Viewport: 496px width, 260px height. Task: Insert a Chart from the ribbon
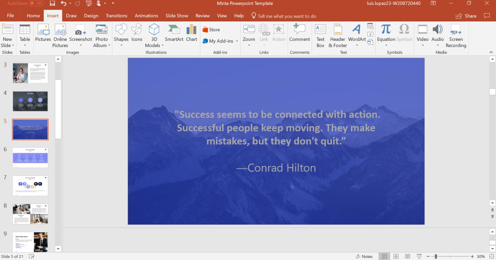[191, 35]
